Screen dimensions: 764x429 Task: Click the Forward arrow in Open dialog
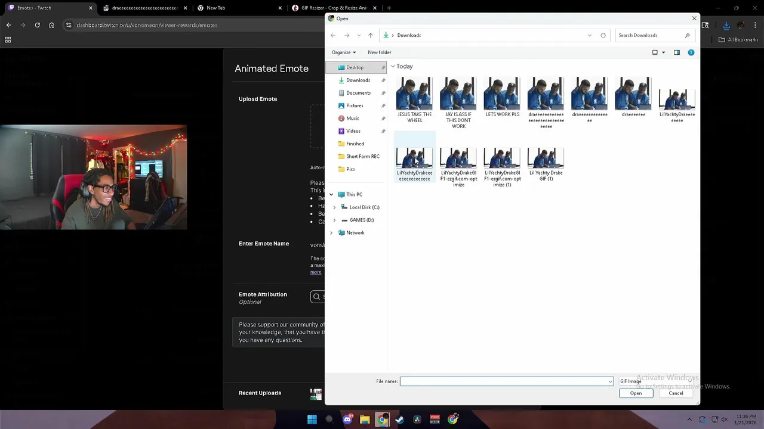347,35
